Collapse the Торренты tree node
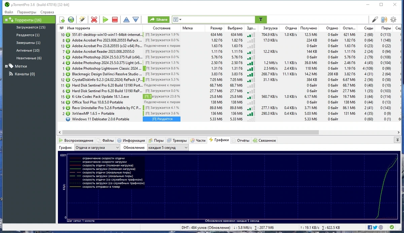This screenshot has height=233, width=404. click(x=6, y=20)
